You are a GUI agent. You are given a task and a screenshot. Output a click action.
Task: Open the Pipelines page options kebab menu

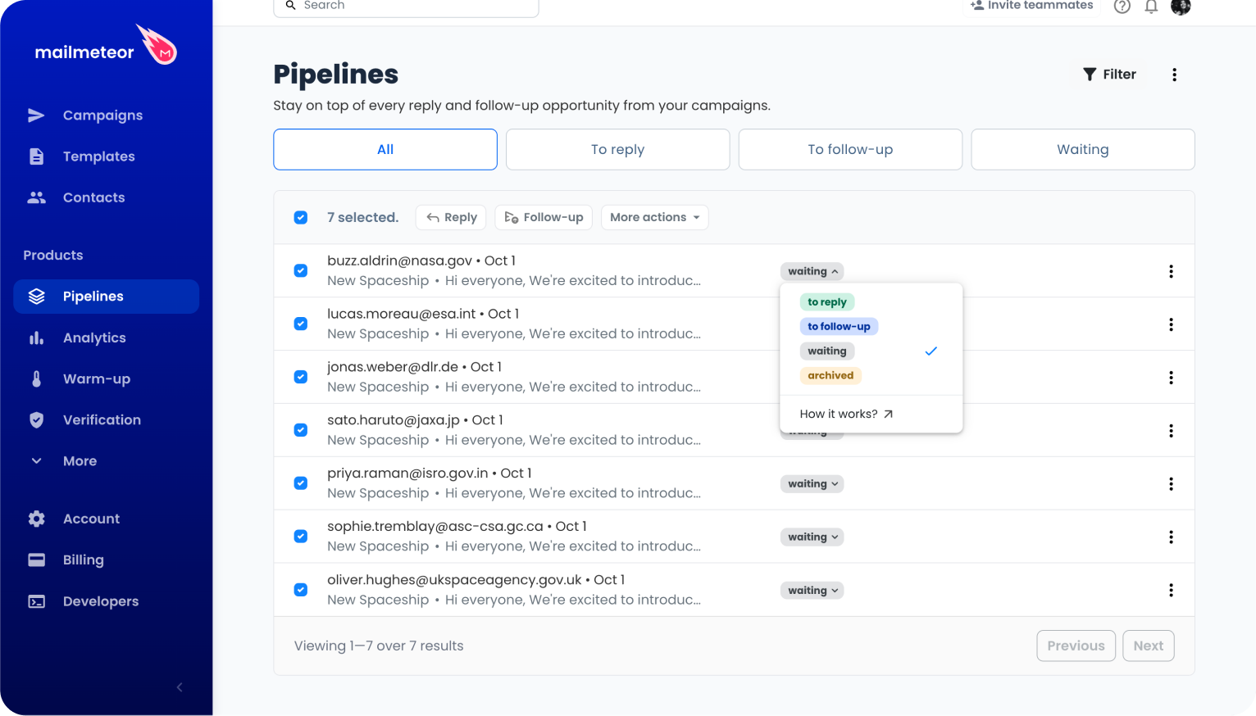[x=1174, y=75]
